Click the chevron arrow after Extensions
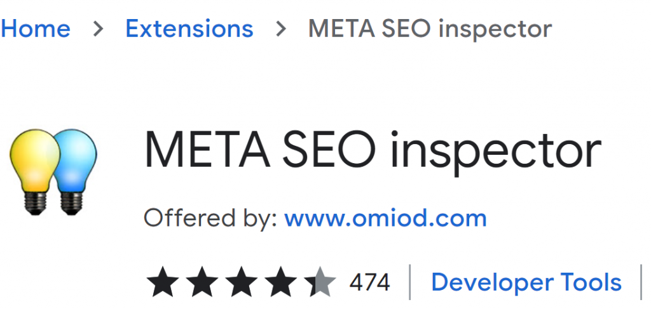Viewport: 651px width, 309px height. point(281,29)
